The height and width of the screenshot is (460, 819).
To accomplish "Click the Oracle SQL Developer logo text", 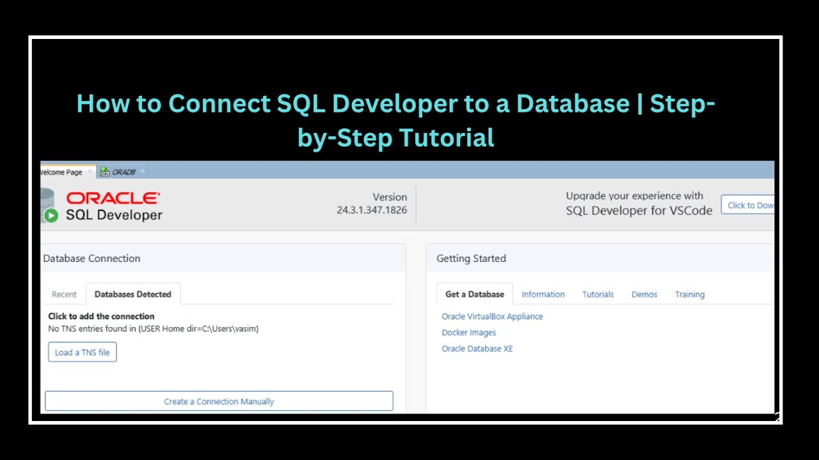I will click(x=114, y=207).
